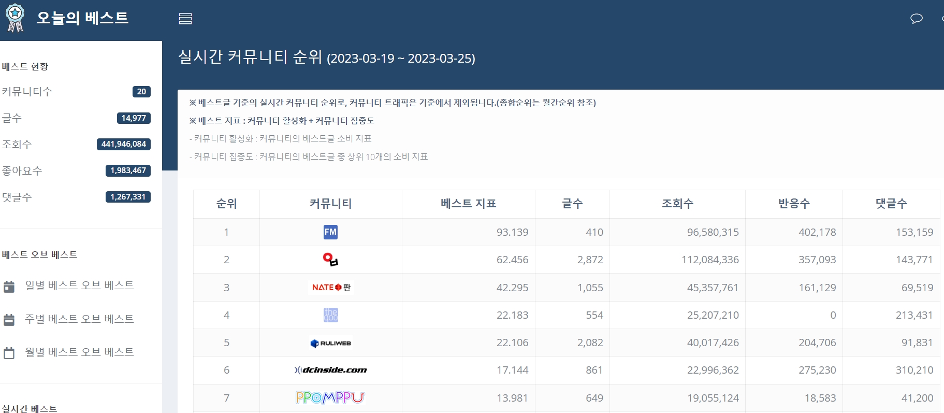Click the 14,977 posts badge
This screenshot has height=413, width=944.
pos(134,118)
